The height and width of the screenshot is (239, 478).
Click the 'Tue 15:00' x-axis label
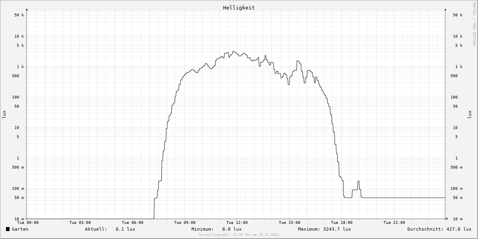click(x=290, y=223)
